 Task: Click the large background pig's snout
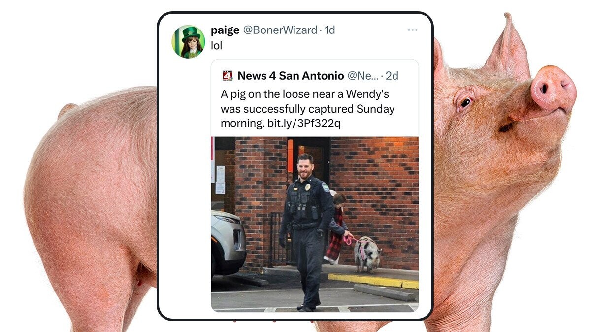click(553, 88)
